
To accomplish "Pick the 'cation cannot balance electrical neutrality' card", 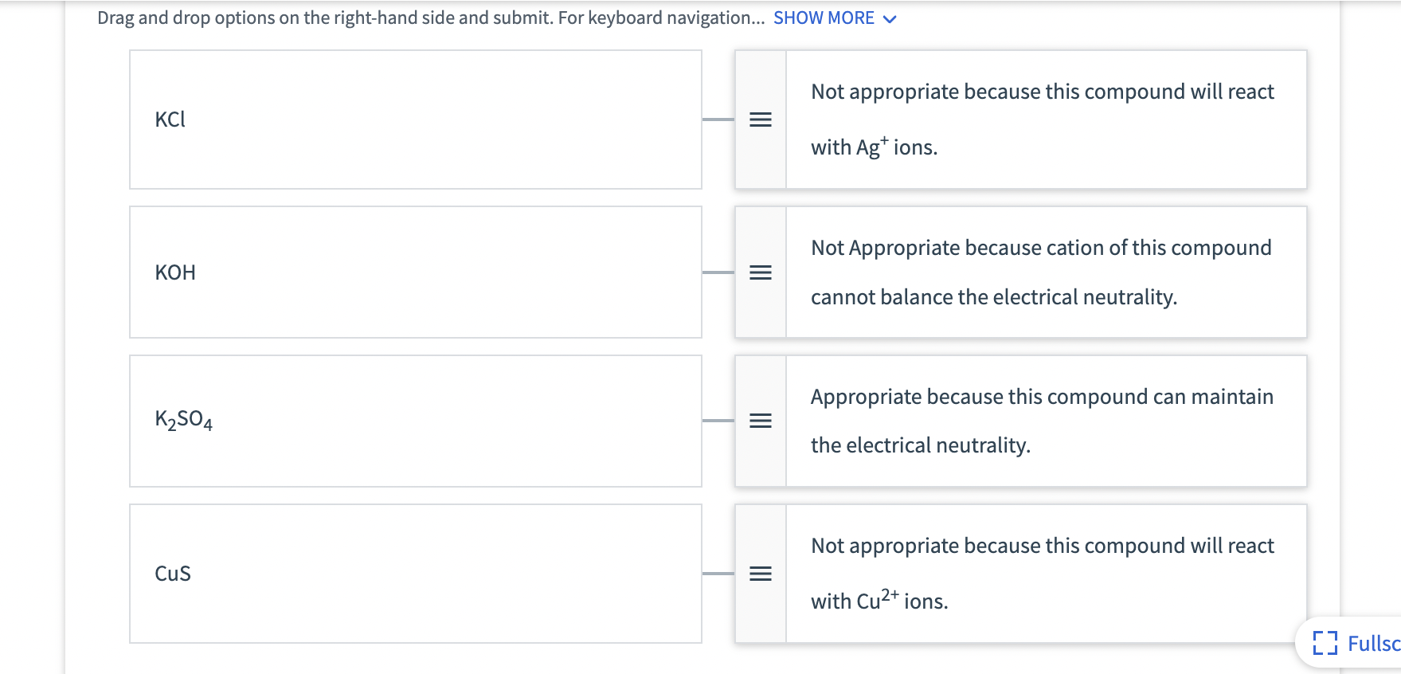I will [1045, 272].
